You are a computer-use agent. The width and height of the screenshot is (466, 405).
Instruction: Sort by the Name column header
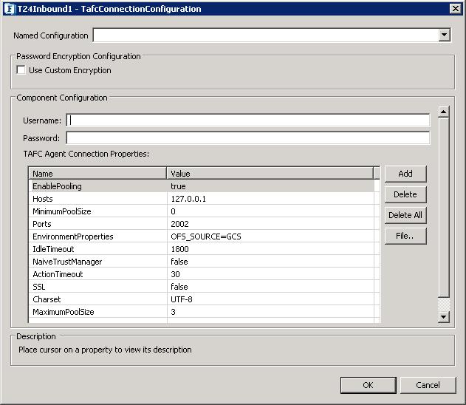point(97,174)
